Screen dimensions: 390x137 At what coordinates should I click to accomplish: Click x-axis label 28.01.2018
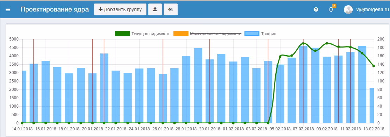coord(186,129)
